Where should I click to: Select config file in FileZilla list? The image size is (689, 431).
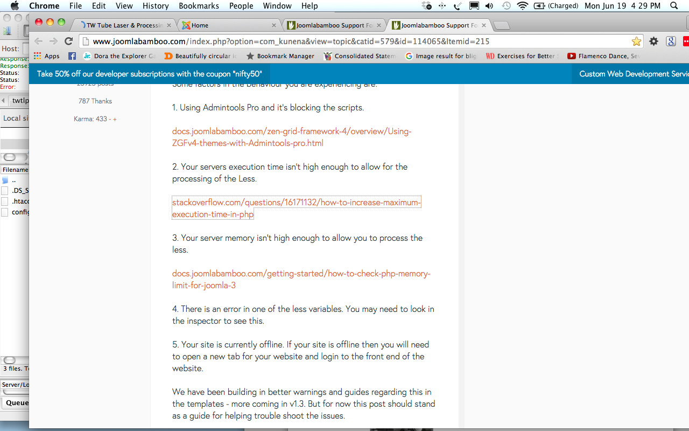[15, 212]
